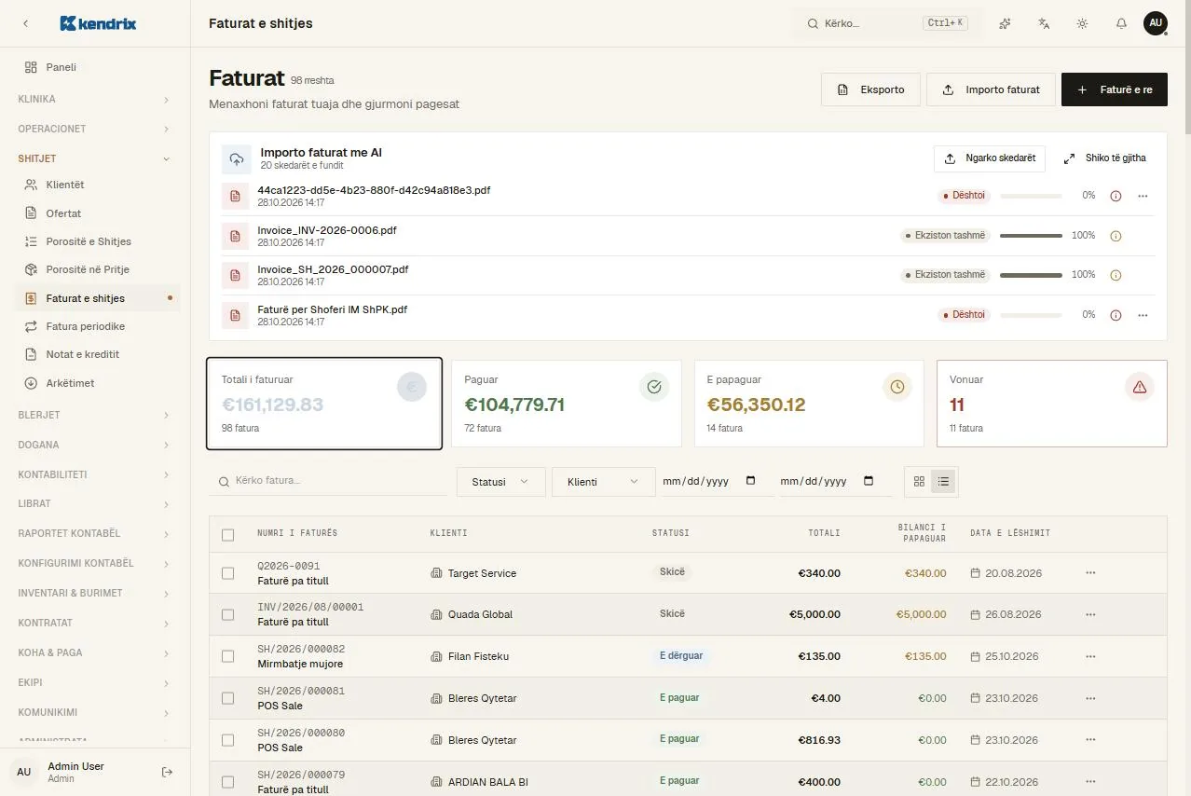1191x796 pixels.
Task: Expand the BLERJET sidebar section
Action: coord(95,415)
